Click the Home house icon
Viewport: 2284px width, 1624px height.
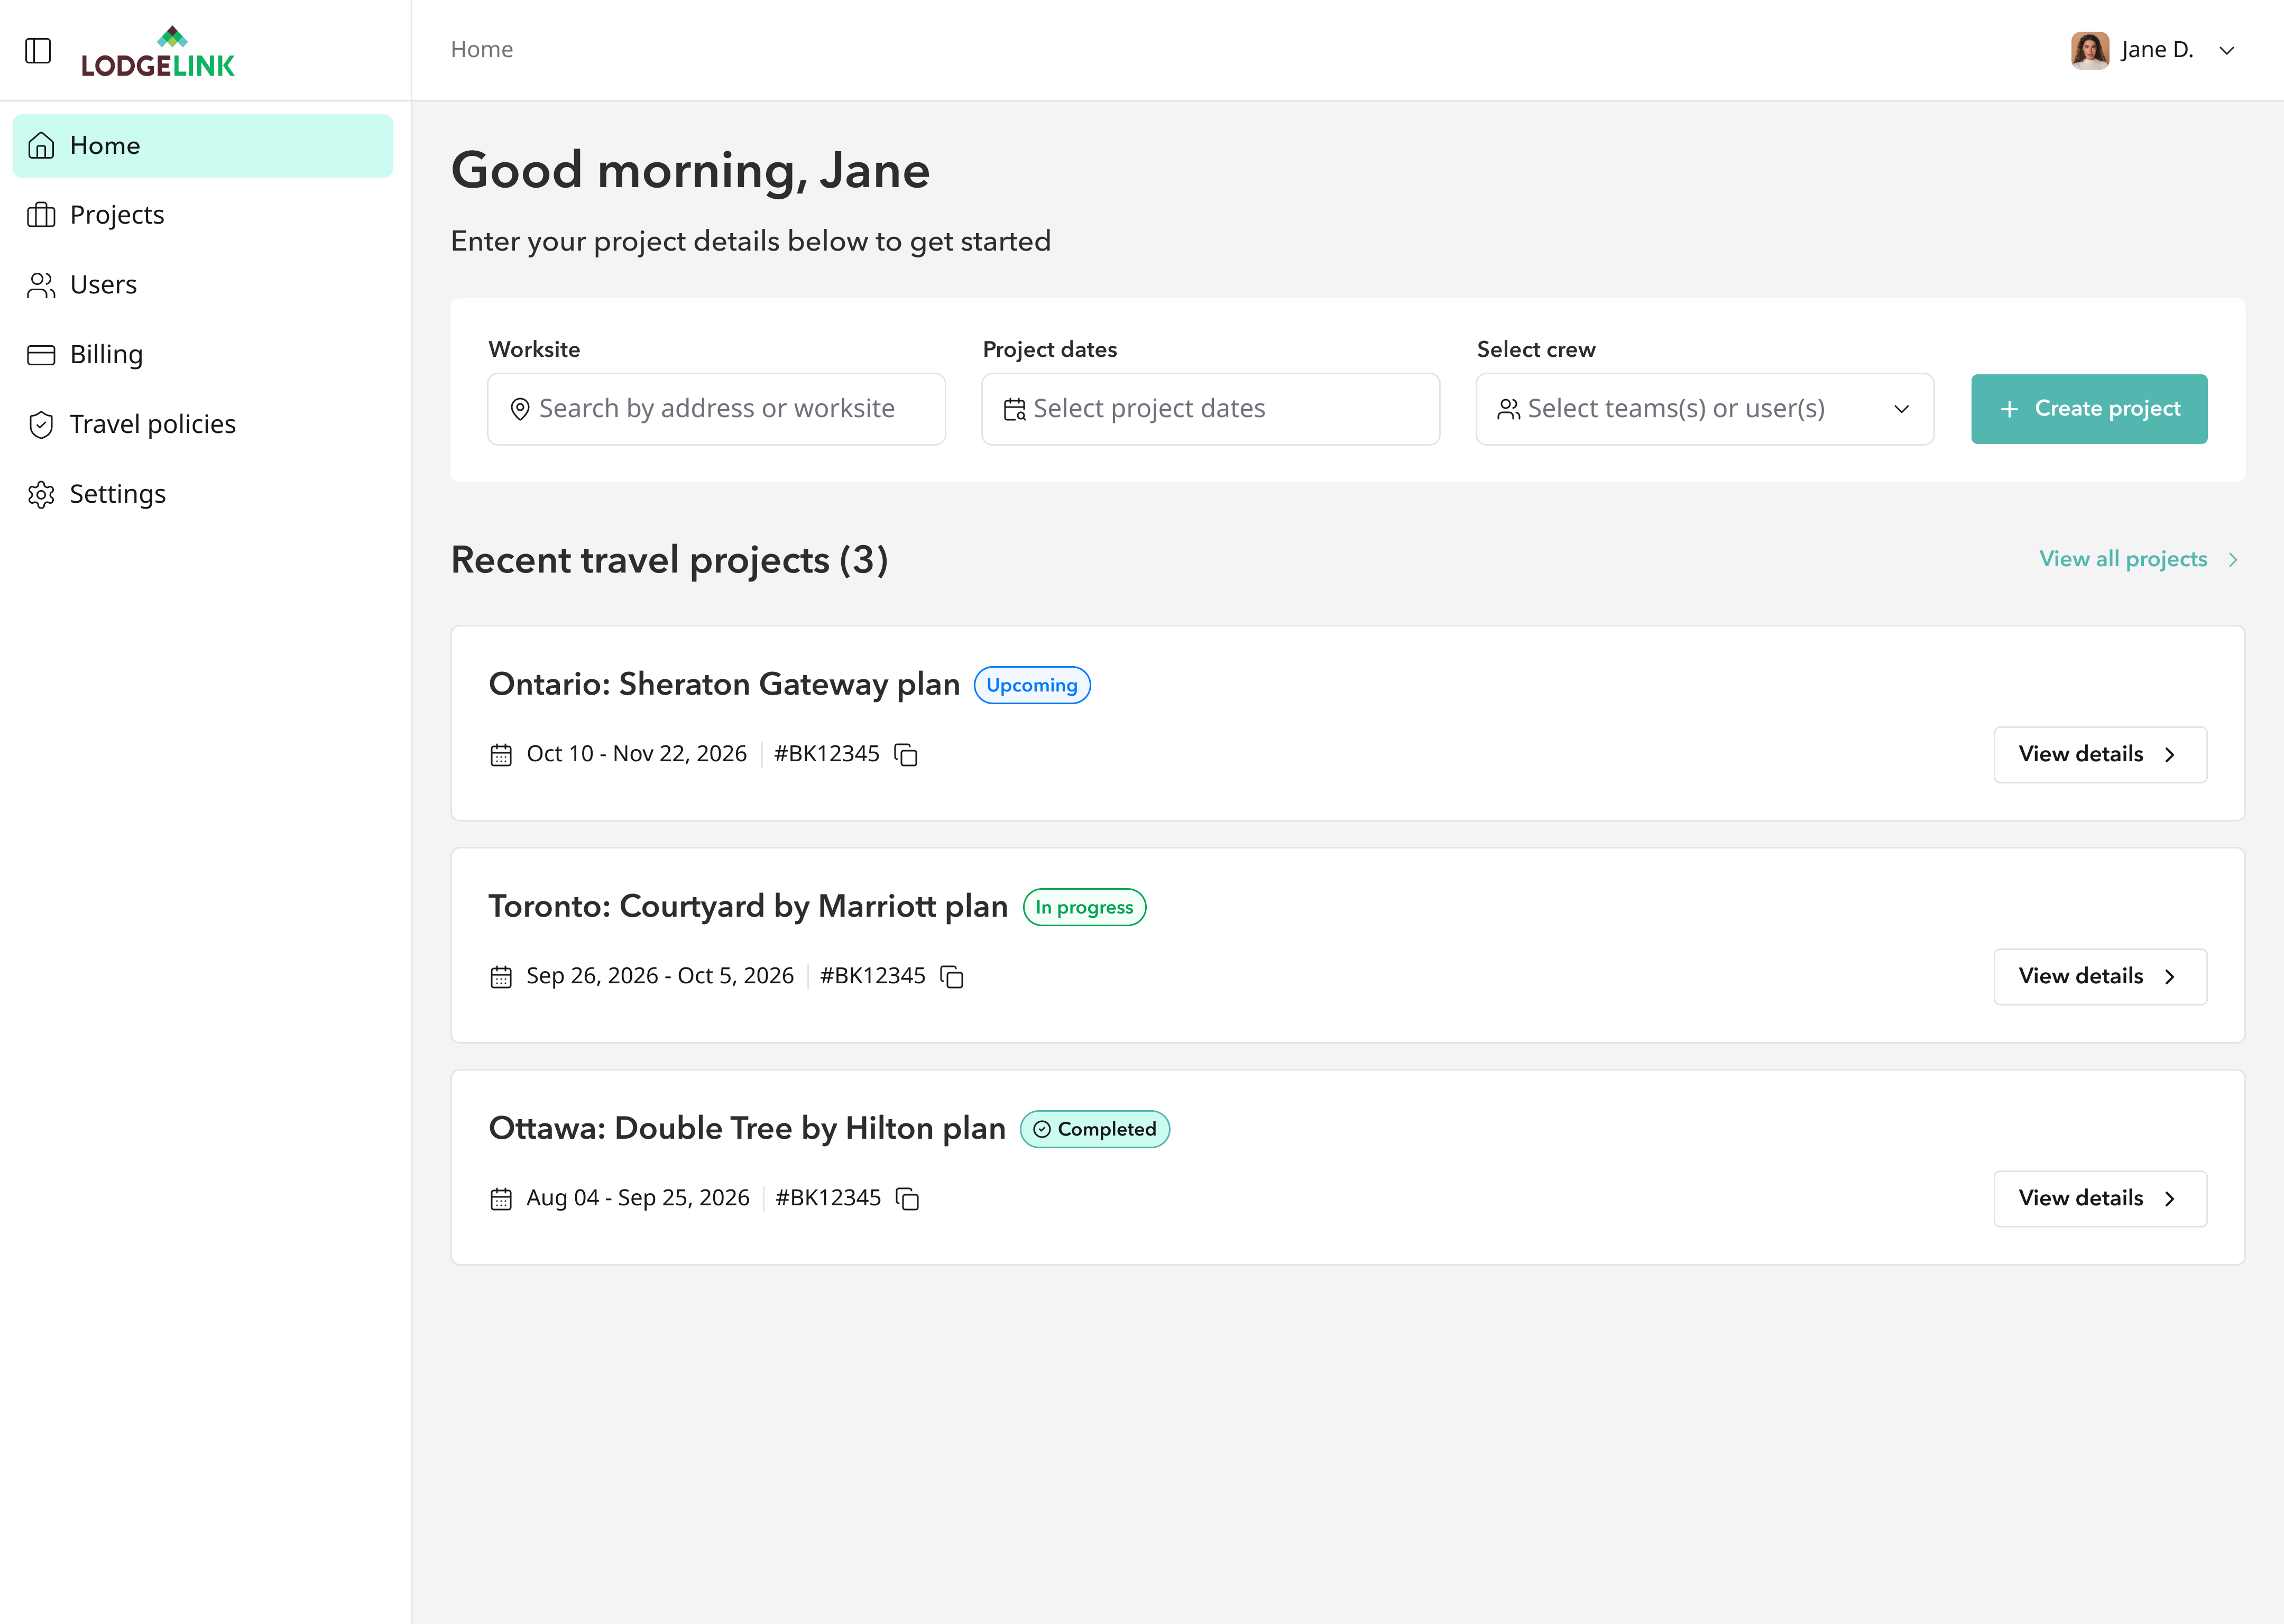[x=41, y=146]
